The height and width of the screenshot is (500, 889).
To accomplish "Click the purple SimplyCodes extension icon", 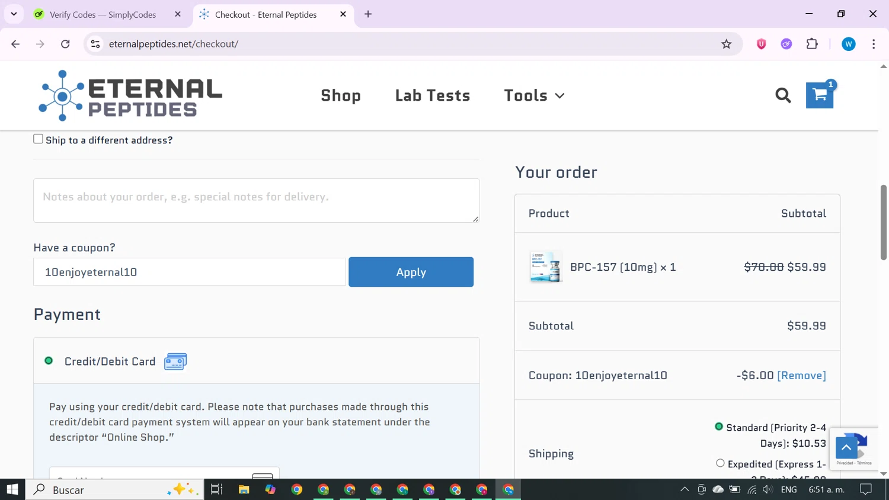I will (x=786, y=44).
